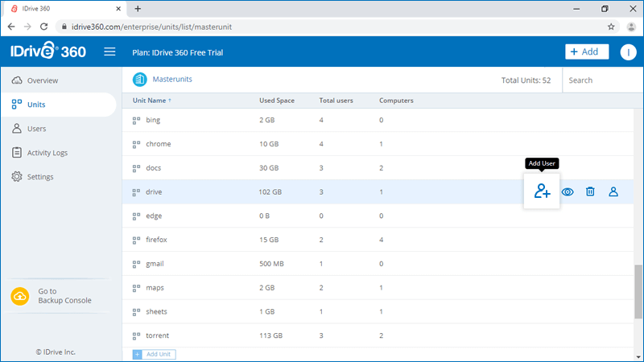Click the Used Space column header
The width and height of the screenshot is (644, 362).
point(277,101)
